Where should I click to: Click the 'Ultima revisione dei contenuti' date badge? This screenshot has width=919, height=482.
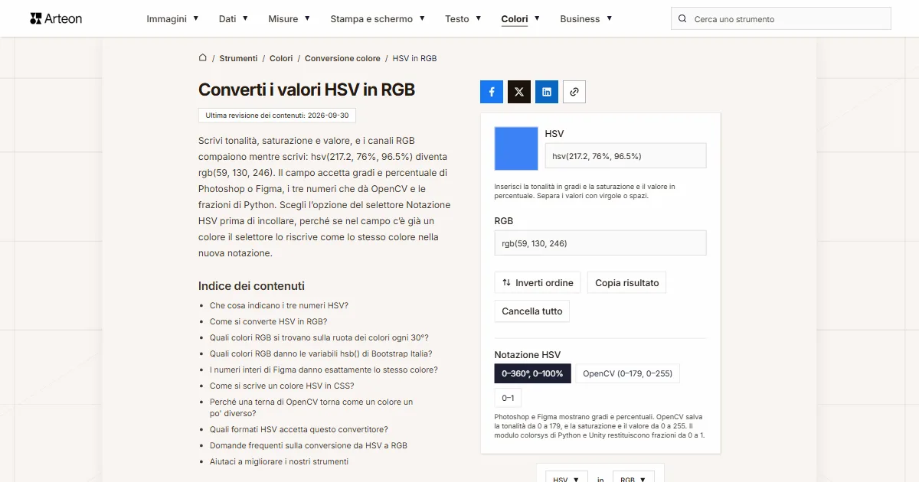click(277, 116)
